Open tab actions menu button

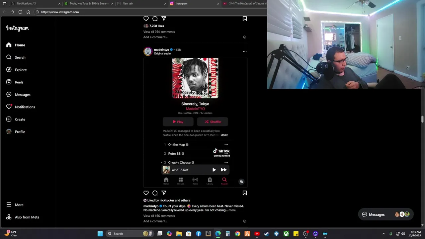4,4
